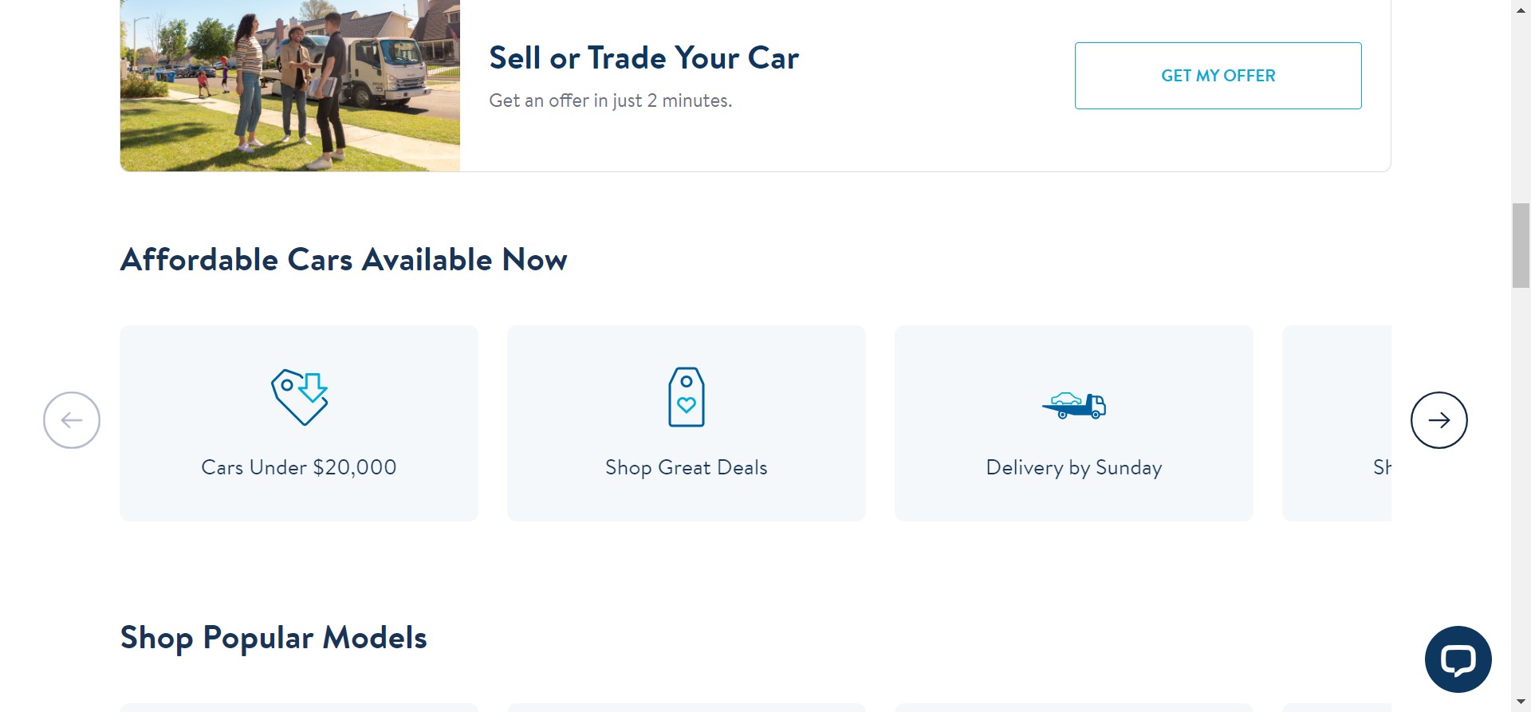This screenshot has width=1531, height=712.
Task: Click the car delivery truck icon
Action: click(x=1073, y=405)
